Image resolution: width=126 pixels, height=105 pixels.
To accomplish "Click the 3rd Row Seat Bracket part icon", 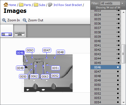I will coord(50,5).
